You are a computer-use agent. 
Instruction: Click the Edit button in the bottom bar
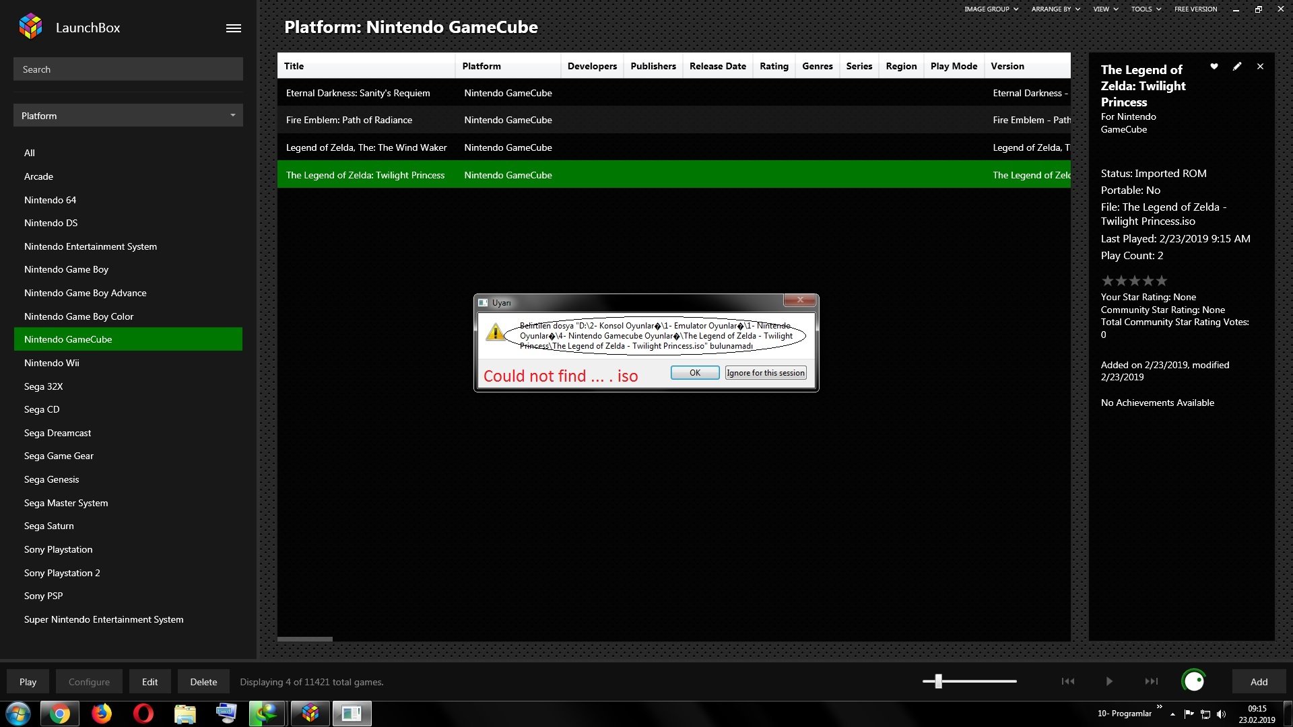tap(150, 682)
